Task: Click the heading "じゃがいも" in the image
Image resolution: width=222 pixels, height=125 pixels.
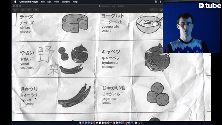Action: coord(114,88)
